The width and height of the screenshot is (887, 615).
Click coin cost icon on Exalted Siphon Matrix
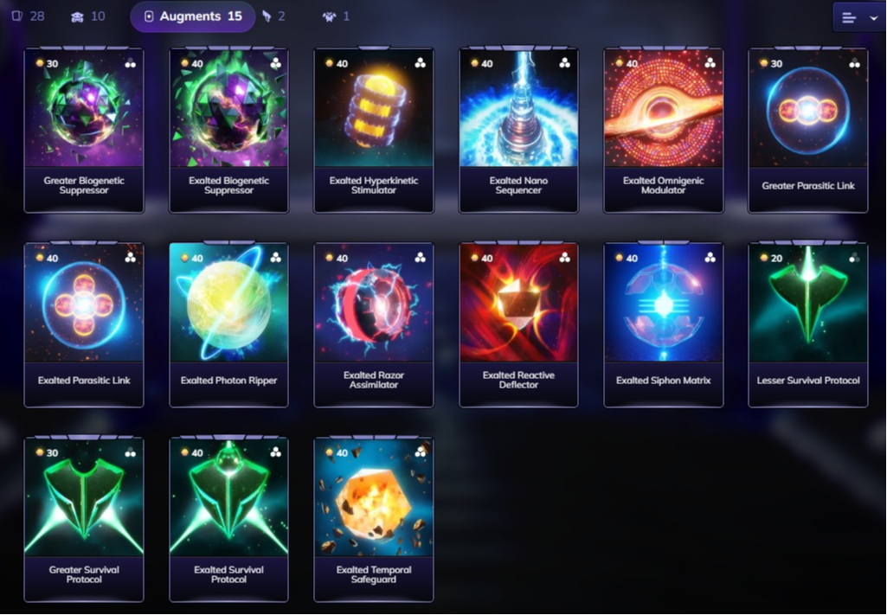(x=620, y=258)
